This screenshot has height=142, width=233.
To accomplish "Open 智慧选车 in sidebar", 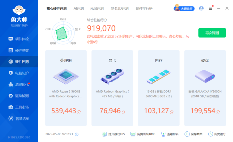I will tap(19, 118).
